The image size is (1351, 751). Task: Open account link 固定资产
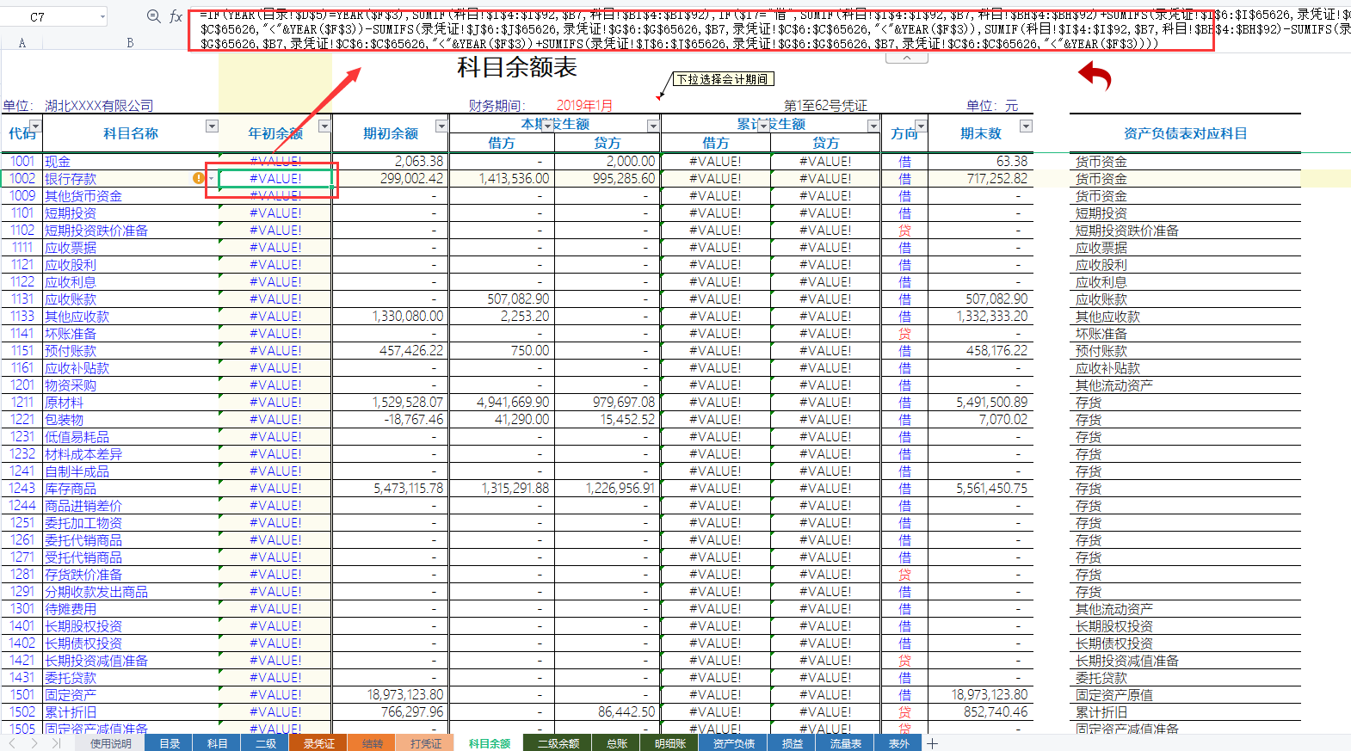tap(71, 694)
